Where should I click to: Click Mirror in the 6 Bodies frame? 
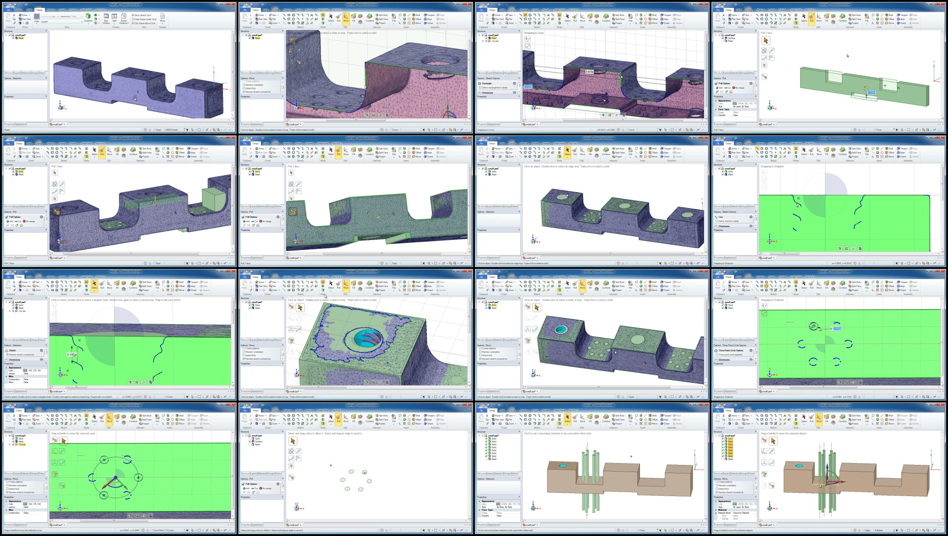coord(889,424)
